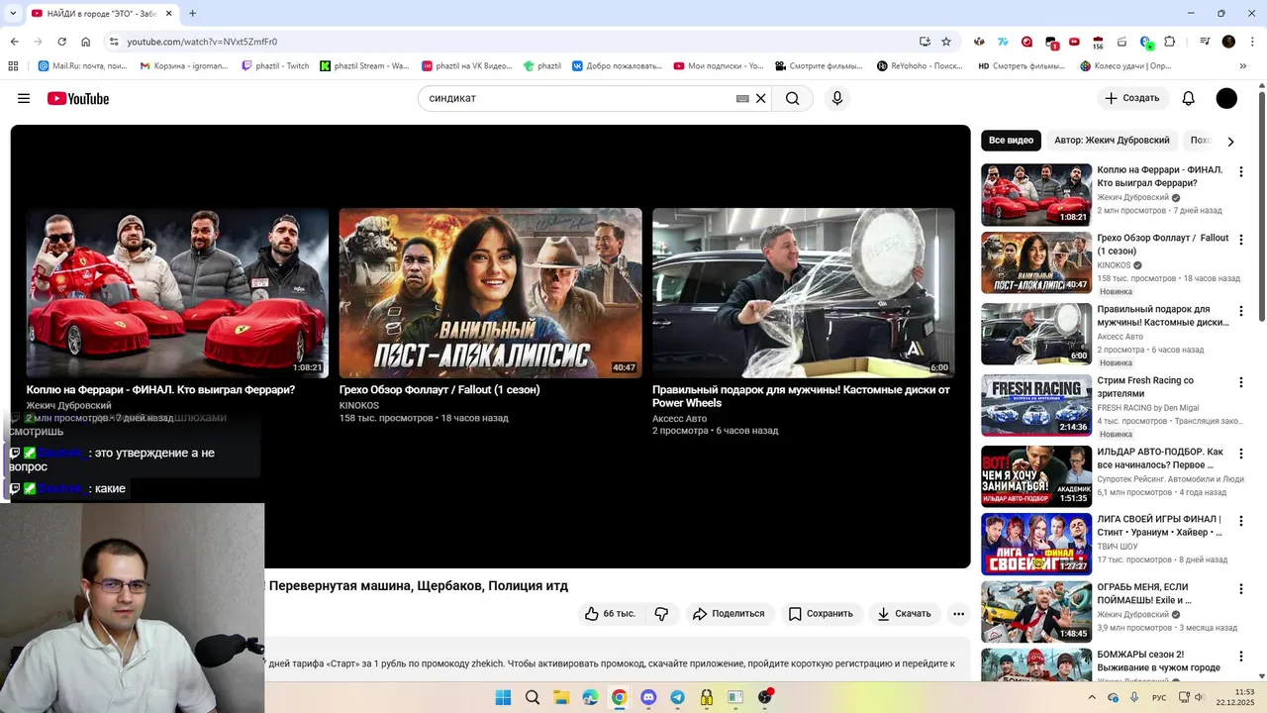
Task: Focus the YouTube search field
Action: (579, 98)
